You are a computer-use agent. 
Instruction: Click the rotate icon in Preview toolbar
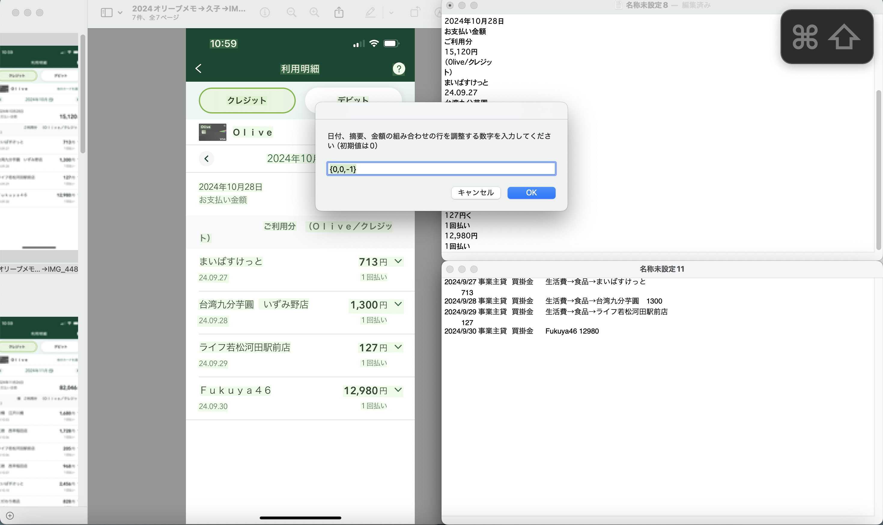(x=415, y=12)
